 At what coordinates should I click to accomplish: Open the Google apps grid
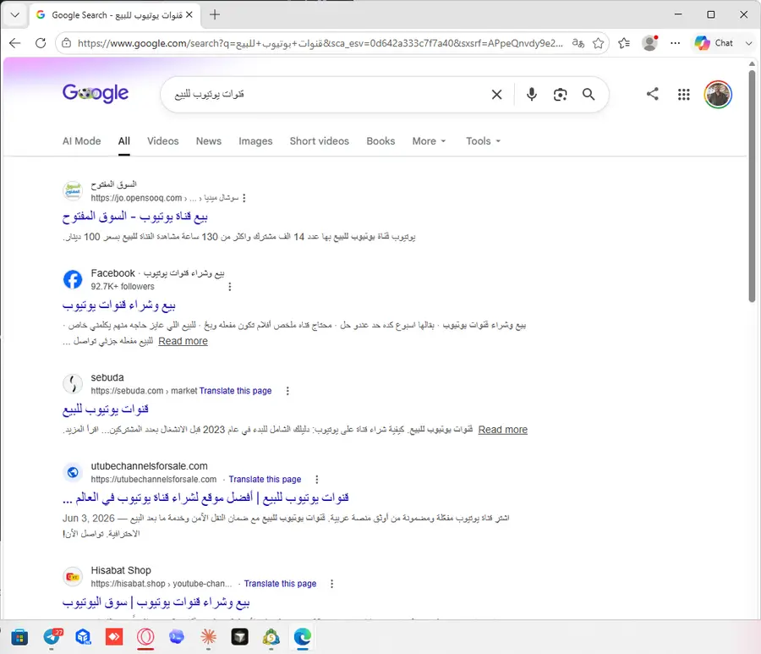click(x=683, y=94)
